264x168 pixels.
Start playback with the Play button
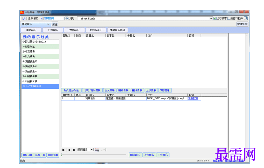pos(64,150)
